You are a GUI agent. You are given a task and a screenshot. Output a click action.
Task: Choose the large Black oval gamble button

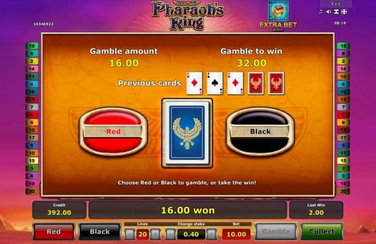pyautogui.click(x=260, y=132)
